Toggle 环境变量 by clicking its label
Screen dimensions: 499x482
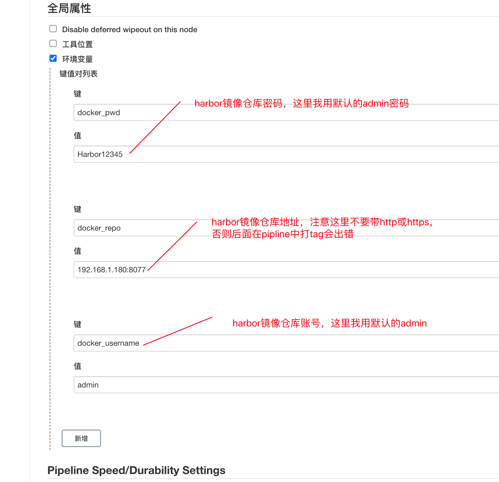(x=78, y=59)
